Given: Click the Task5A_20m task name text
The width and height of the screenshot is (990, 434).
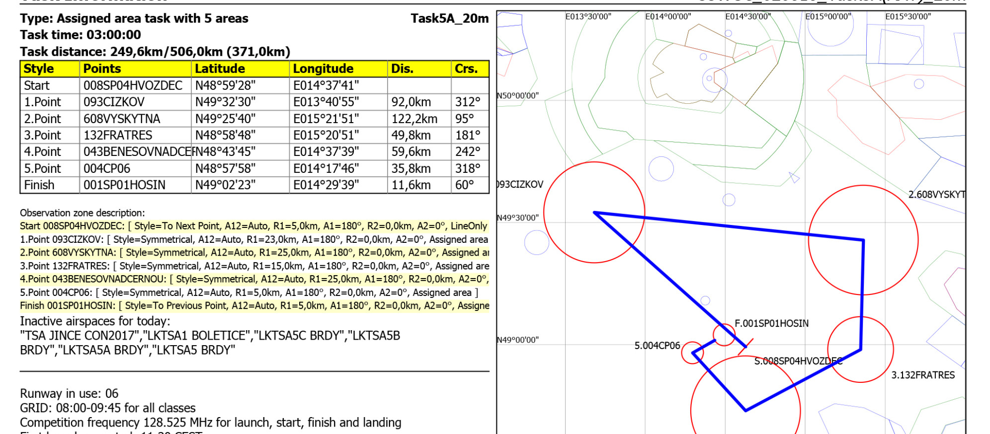Looking at the screenshot, I should coord(449,19).
